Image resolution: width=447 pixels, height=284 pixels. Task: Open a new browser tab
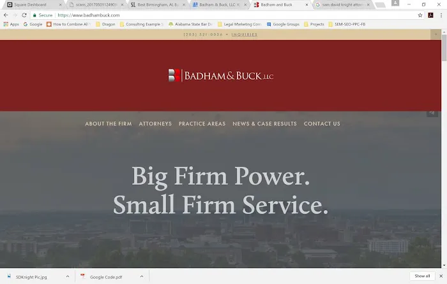380,5
